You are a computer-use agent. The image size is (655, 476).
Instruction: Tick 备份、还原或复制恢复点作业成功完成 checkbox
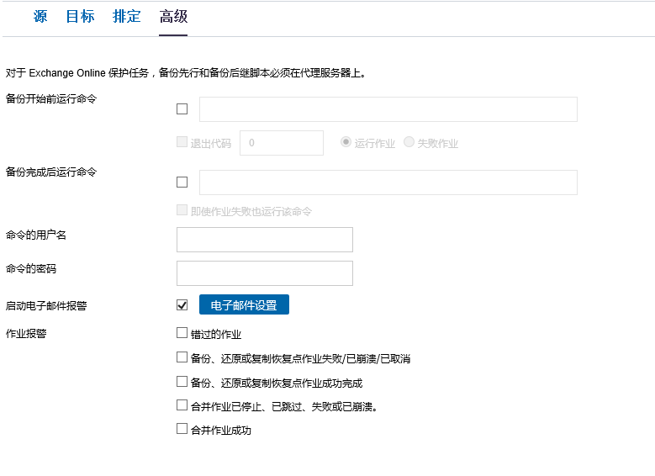pyautogui.click(x=182, y=382)
